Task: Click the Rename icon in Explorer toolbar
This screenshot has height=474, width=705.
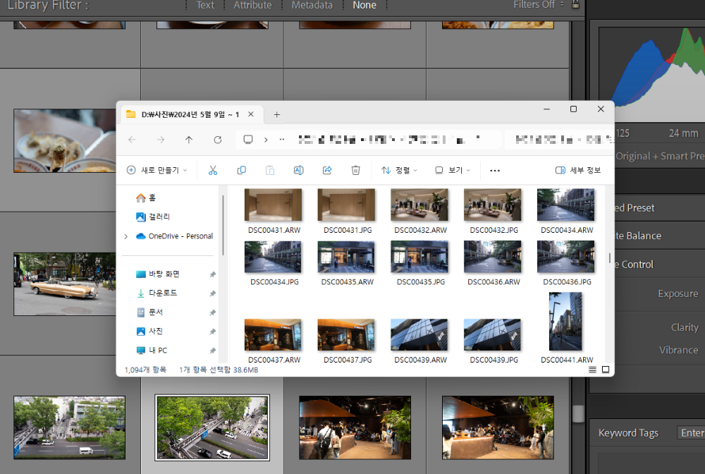Action: [298, 170]
